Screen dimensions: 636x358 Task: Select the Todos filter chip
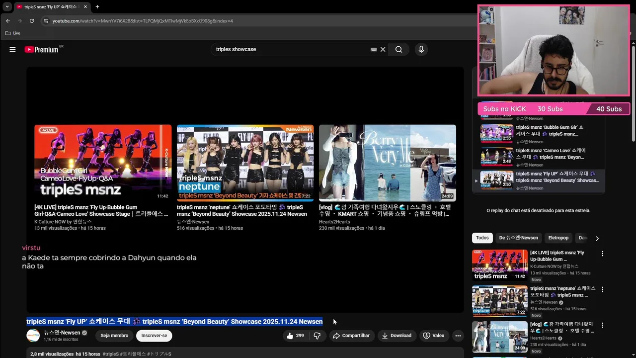(x=482, y=238)
